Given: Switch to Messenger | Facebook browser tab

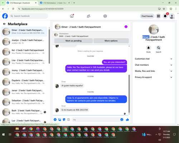Looking at the screenshot, I should [21, 3].
